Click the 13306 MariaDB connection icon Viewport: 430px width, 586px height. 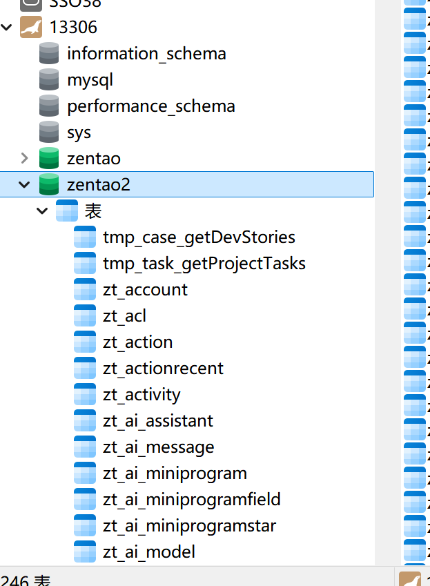pyautogui.click(x=31, y=28)
